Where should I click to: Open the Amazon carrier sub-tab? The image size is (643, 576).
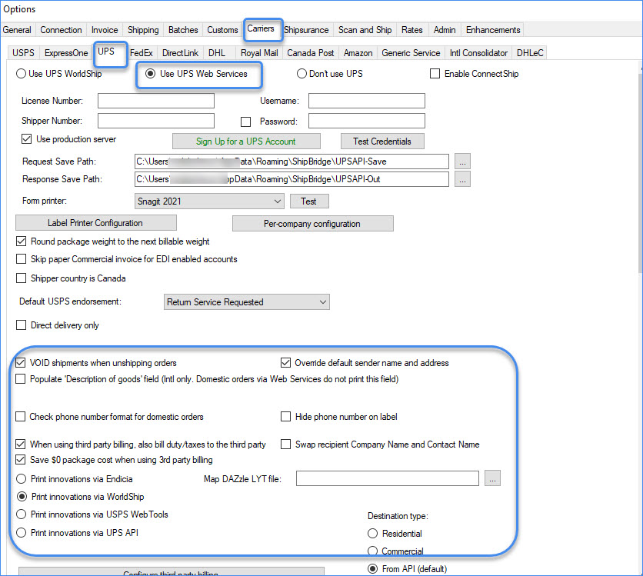tap(358, 53)
